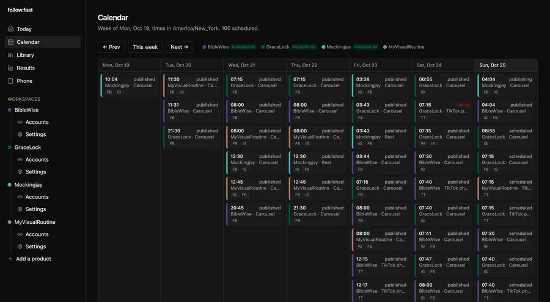Open Friday 03:43 Mockingjay Reel post
This screenshot has width=550, height=302.
point(381,137)
